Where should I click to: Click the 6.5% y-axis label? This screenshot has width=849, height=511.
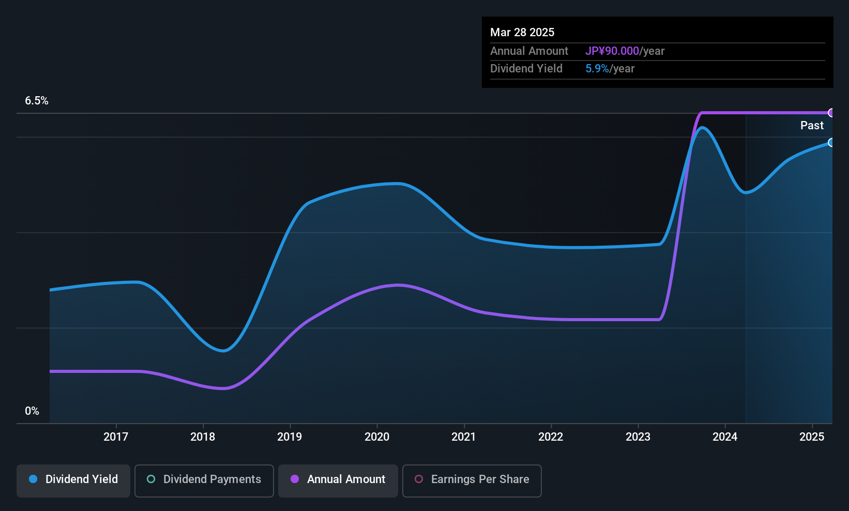click(37, 101)
